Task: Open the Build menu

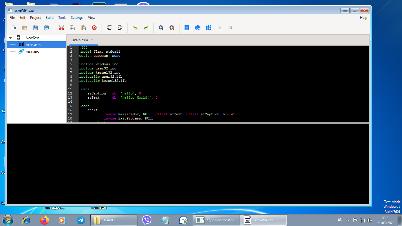Action: click(x=49, y=18)
